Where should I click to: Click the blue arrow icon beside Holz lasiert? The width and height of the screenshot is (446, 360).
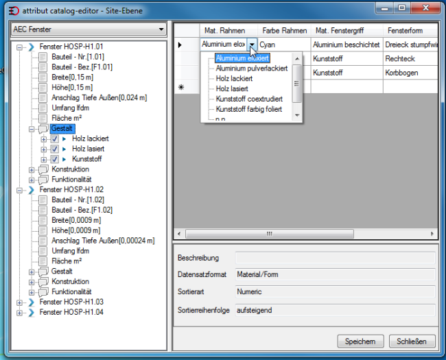(x=64, y=149)
